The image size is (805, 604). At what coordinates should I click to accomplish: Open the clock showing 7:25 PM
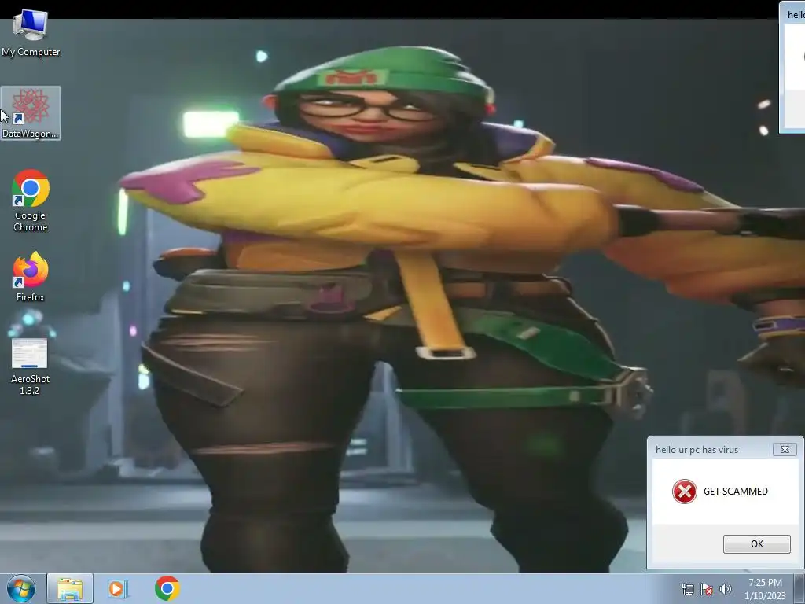765,589
